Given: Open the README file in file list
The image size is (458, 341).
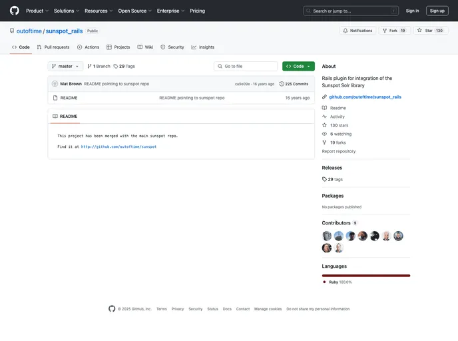Looking at the screenshot, I should pyautogui.click(x=69, y=98).
